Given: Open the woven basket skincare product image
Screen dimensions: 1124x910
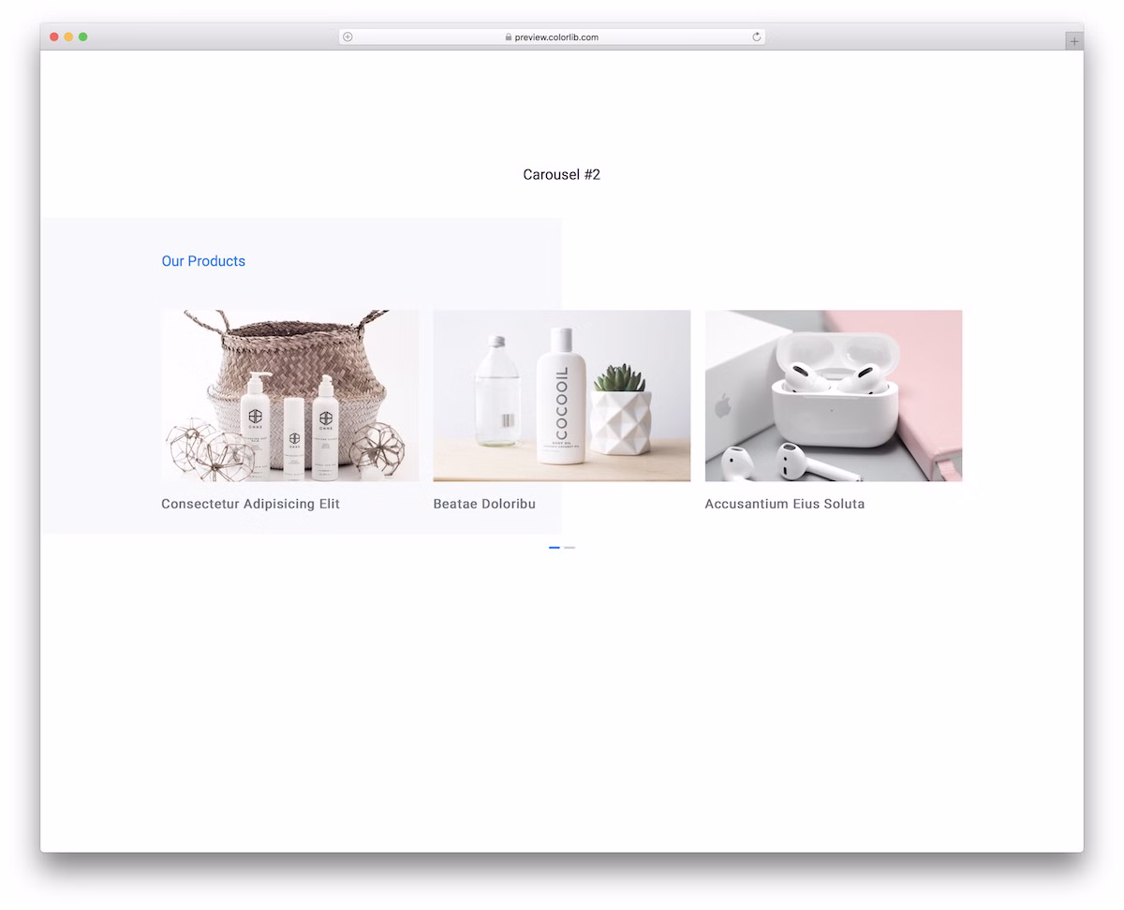Looking at the screenshot, I should pos(290,395).
